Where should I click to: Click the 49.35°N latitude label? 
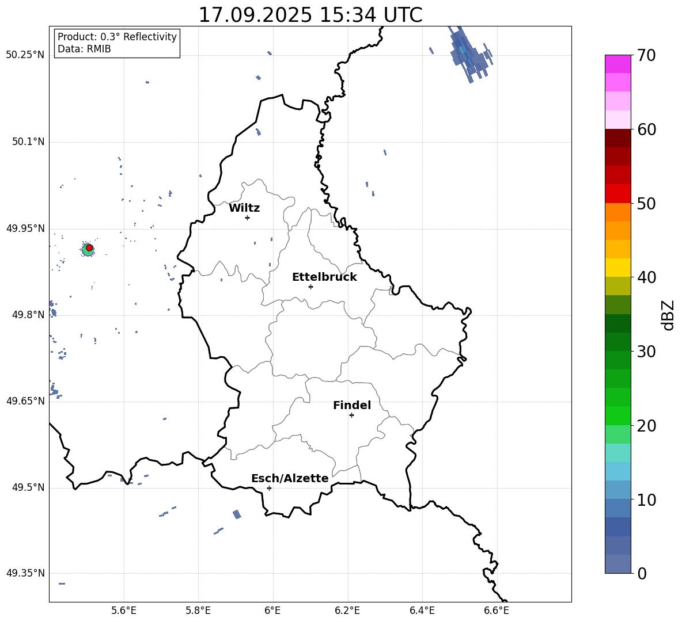[x=25, y=573]
